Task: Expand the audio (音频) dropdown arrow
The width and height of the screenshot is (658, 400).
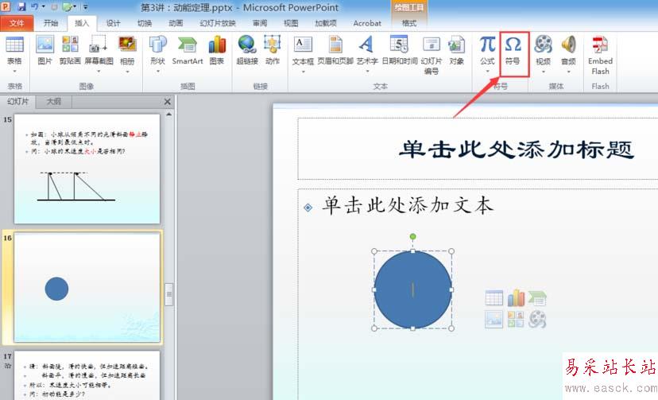Action: point(568,72)
